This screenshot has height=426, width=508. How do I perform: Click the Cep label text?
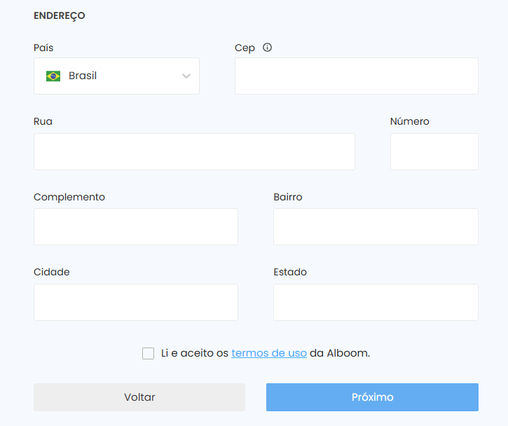coord(245,48)
